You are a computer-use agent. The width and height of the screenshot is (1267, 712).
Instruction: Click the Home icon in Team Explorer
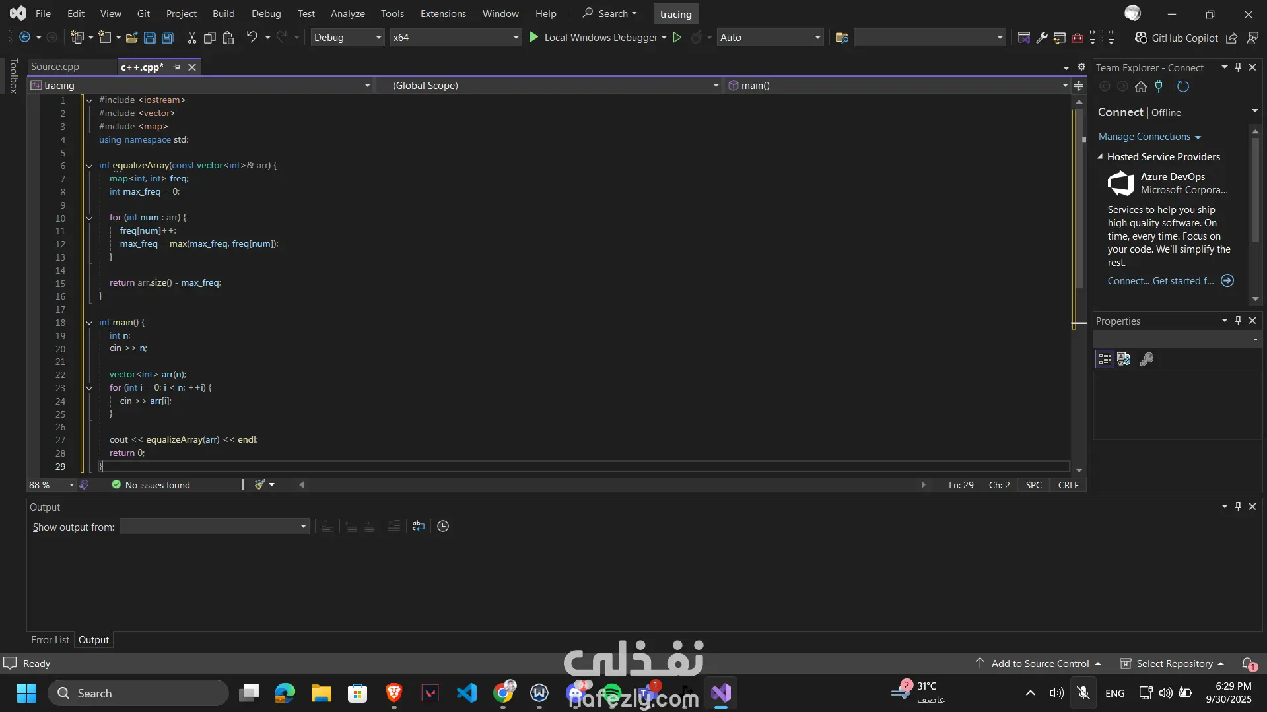pyautogui.click(x=1141, y=86)
